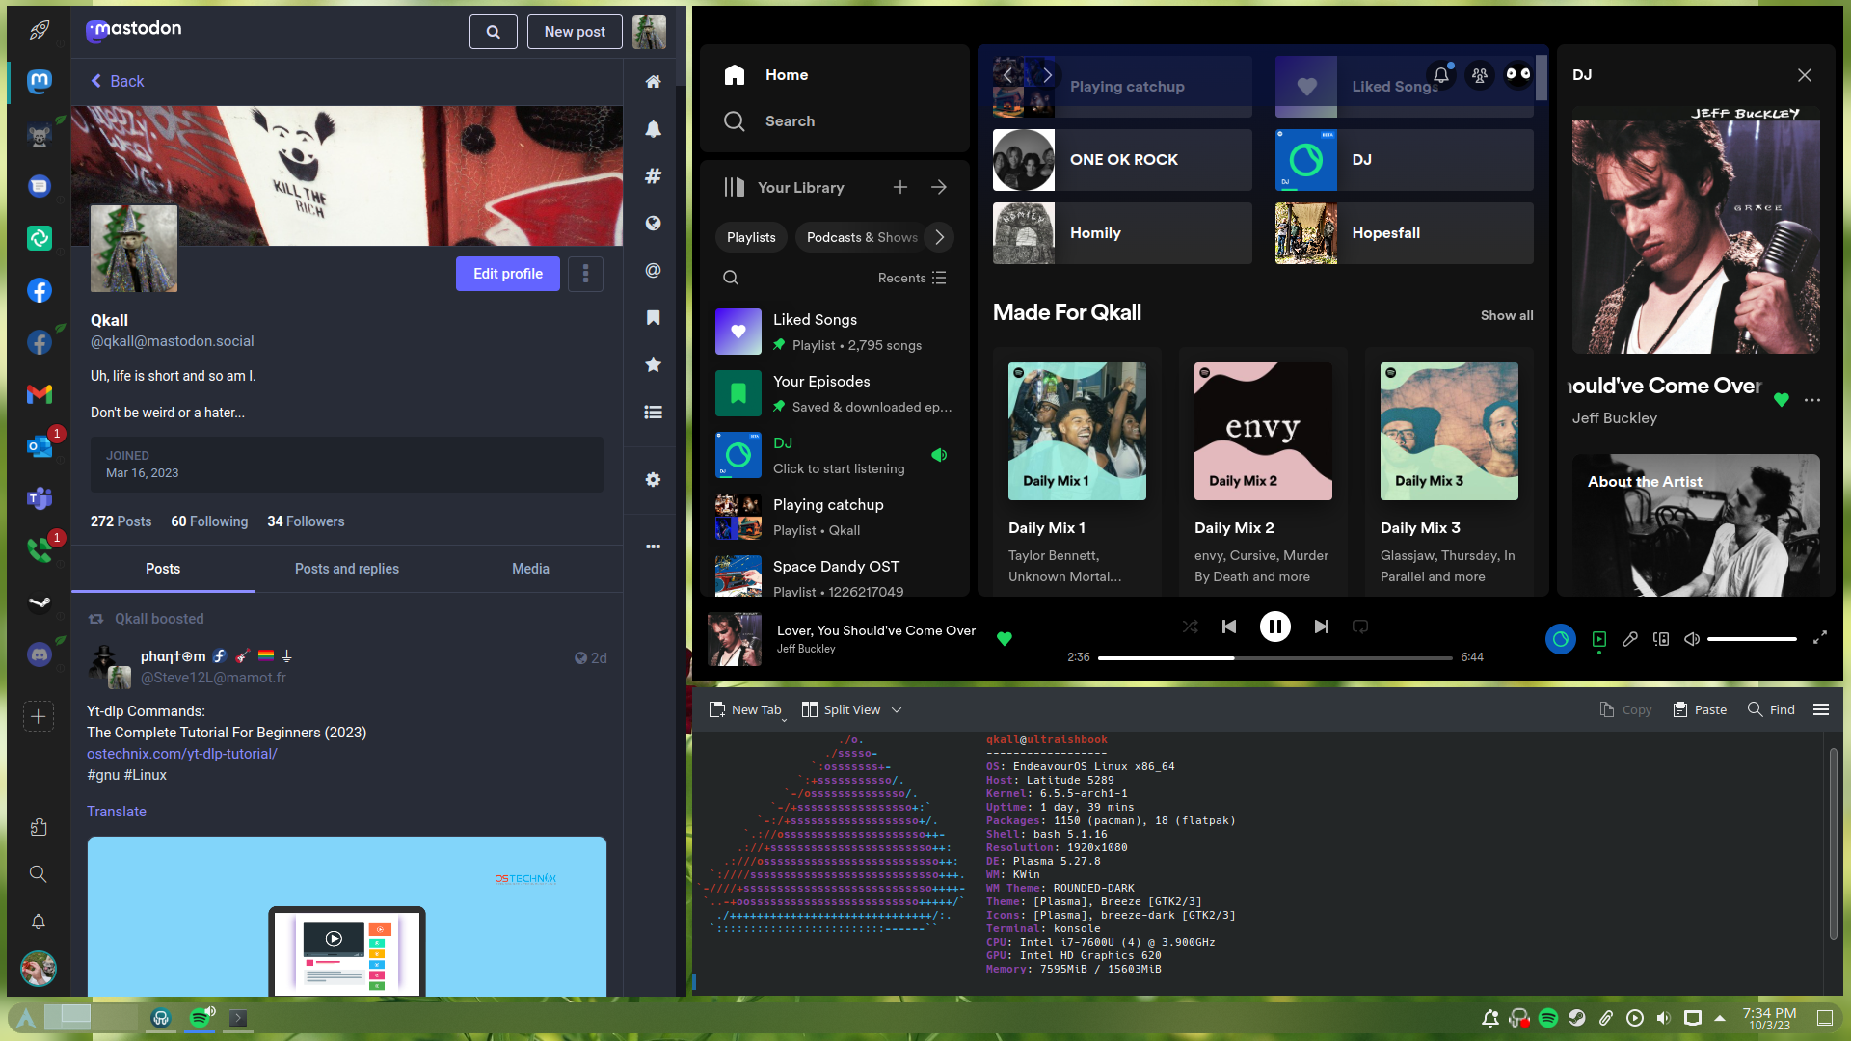Expand Your Library with arrow
The image size is (1851, 1041).
[938, 187]
